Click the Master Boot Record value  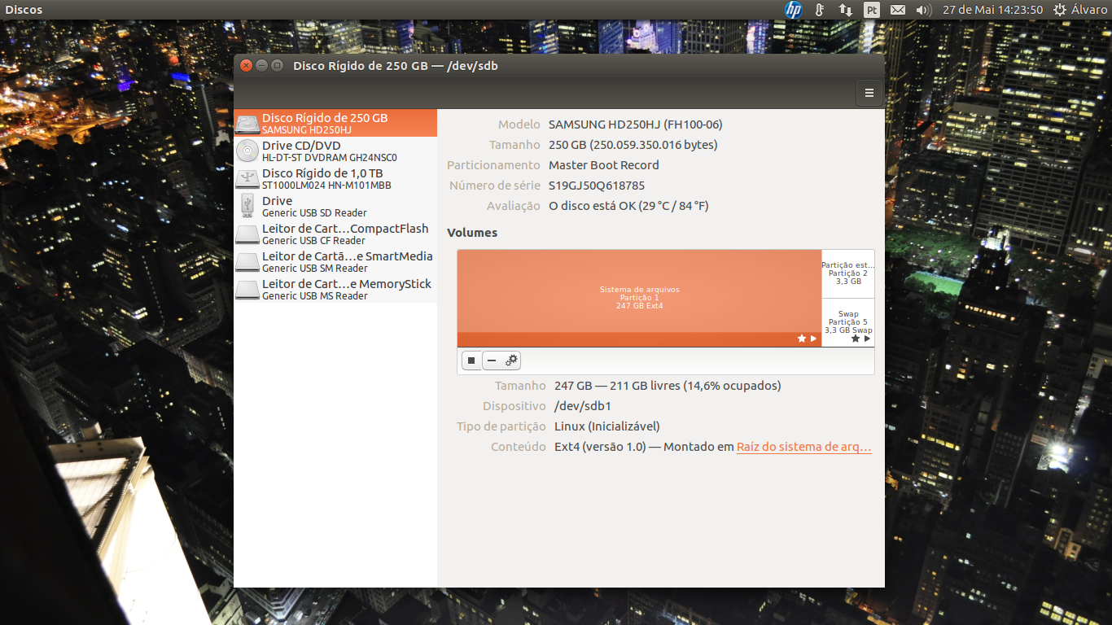604,165
